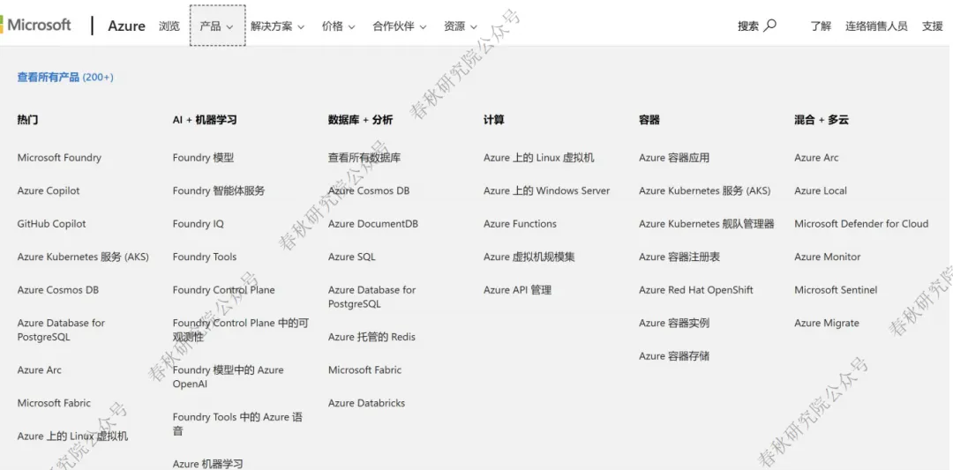953x470 pixels.
Task: Open the Azure home link
Action: click(126, 26)
